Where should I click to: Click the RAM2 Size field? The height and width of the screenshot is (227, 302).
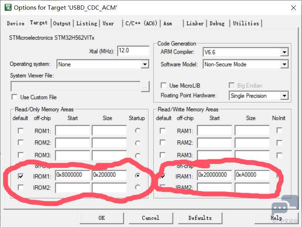click(252, 143)
